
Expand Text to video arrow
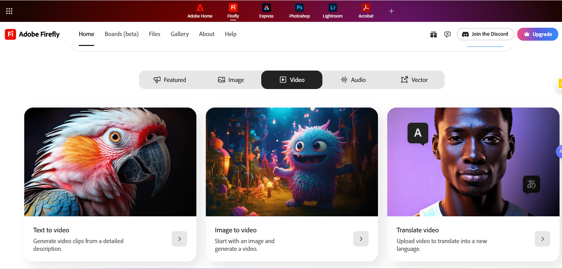click(179, 239)
